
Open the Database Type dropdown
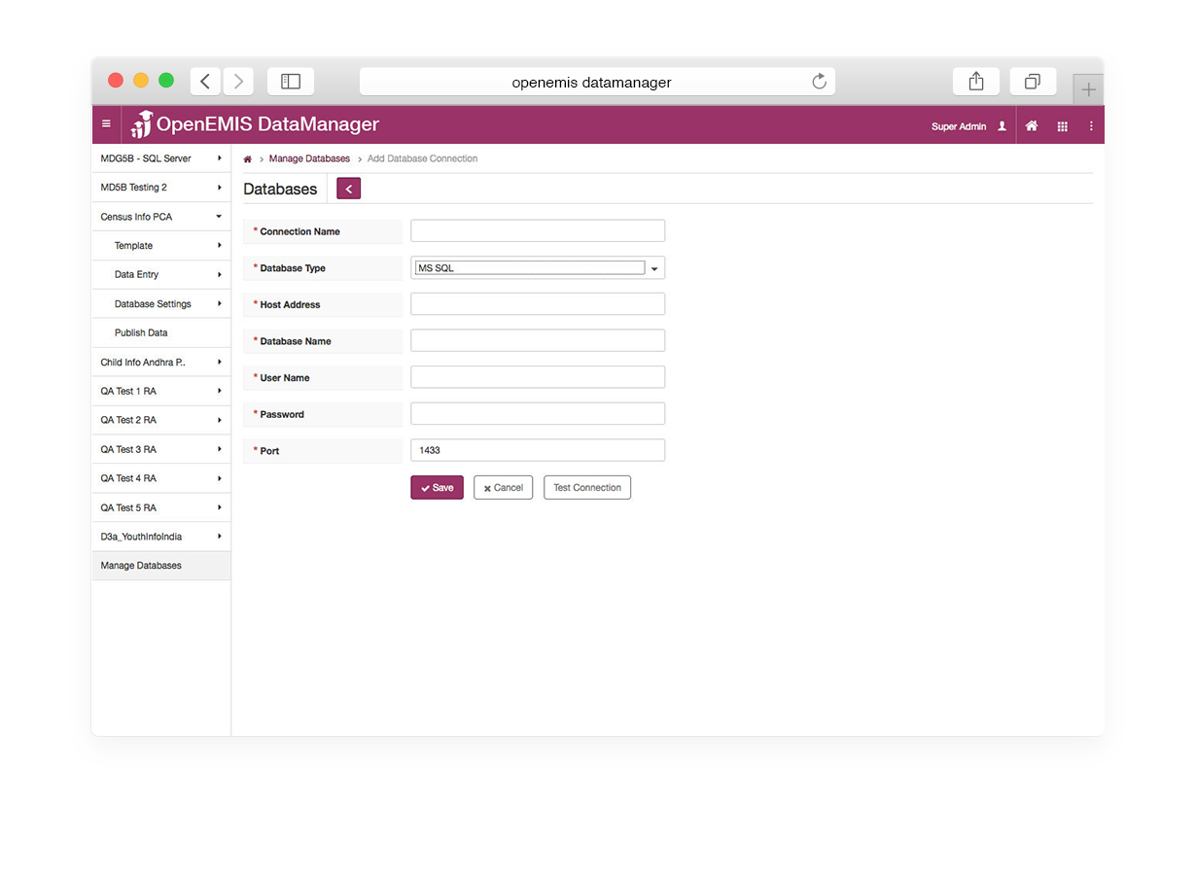tap(538, 268)
